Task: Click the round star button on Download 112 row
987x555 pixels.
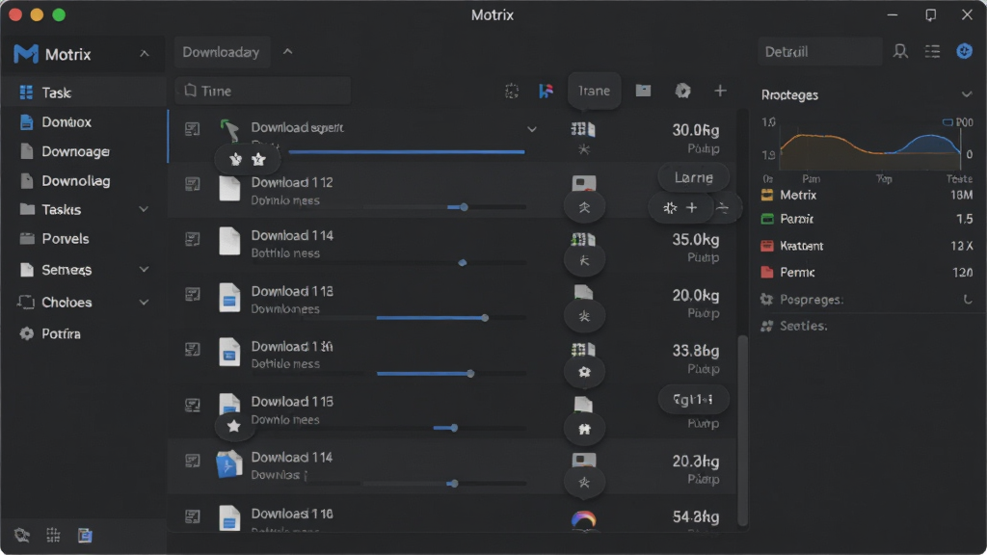Action: pos(584,207)
